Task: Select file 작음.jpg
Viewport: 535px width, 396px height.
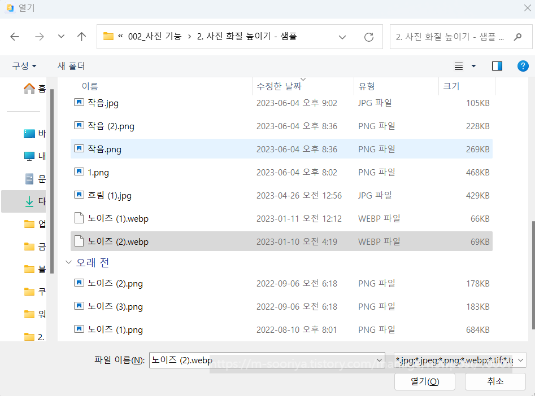Action: 281,103
